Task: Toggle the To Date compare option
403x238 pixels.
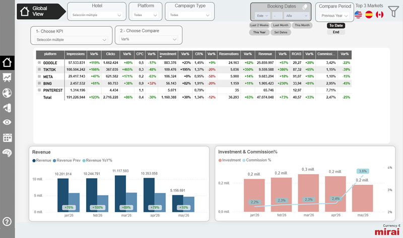Action: (336, 26)
